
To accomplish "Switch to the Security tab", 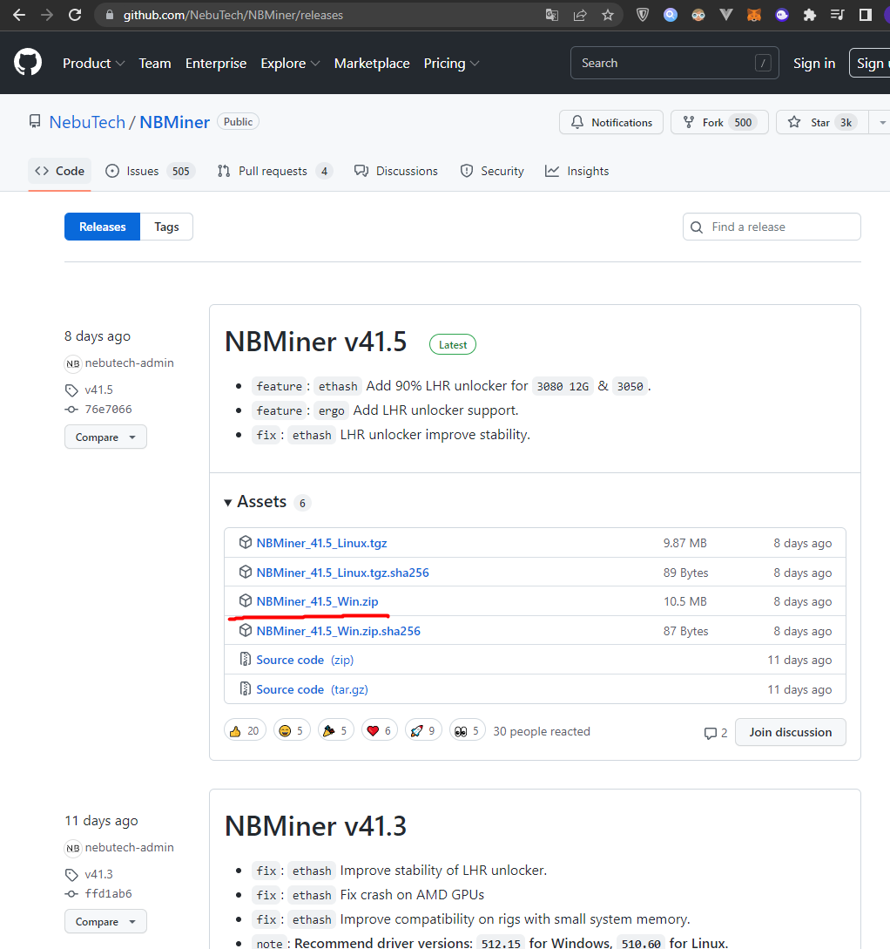I will click(492, 171).
